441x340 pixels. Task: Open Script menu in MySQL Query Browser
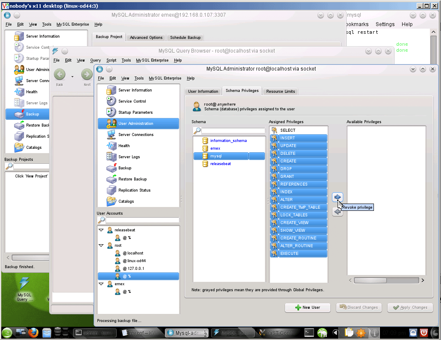tap(112, 60)
